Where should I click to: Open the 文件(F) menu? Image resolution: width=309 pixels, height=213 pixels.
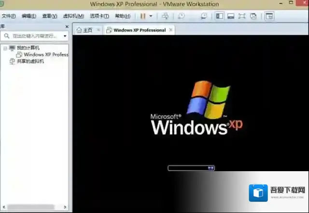(9, 16)
